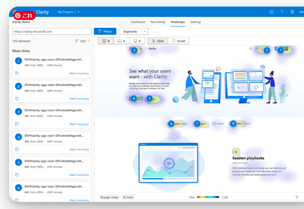Click heatmap marker number 4
The height and width of the screenshot is (209, 304).
click(x=134, y=99)
